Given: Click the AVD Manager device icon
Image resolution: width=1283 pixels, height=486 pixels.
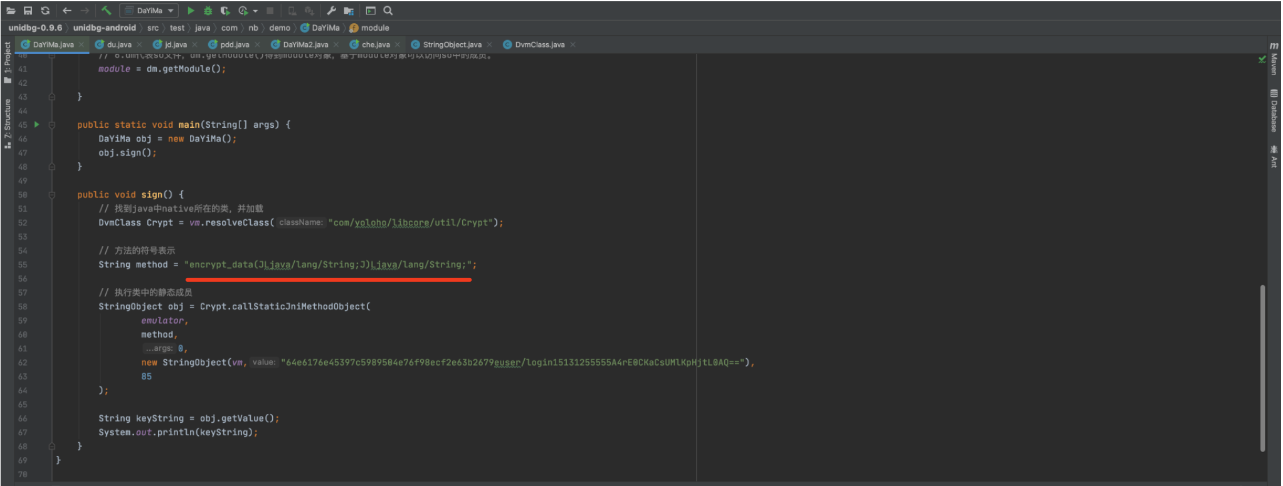Looking at the screenshot, I should pyautogui.click(x=292, y=11).
